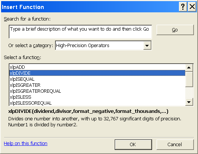Close the Insert Function dialog
The height and width of the screenshot is (154, 198).
click(192, 7)
